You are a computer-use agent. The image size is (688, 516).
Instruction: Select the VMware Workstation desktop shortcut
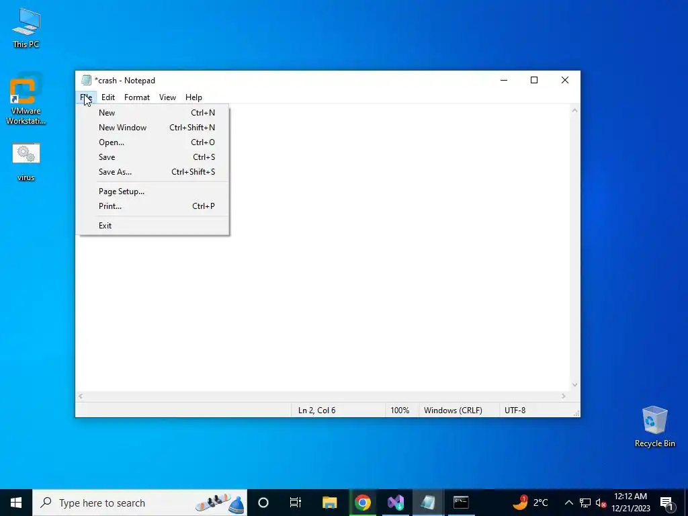(26, 99)
